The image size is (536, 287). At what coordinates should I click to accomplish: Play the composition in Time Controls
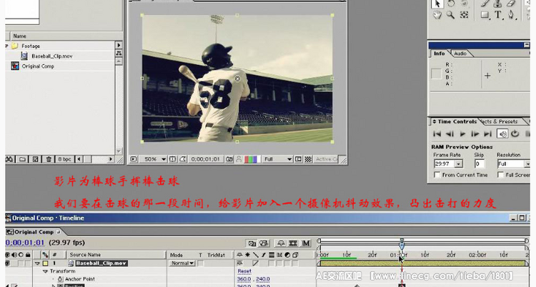click(x=462, y=134)
